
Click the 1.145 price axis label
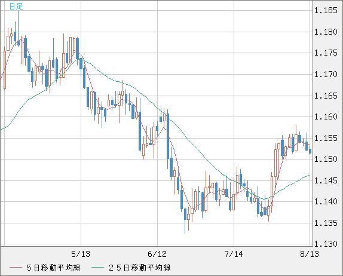point(326,180)
